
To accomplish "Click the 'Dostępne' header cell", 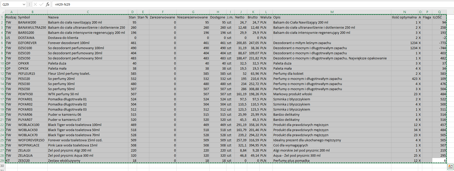I will pyautogui.click(x=218, y=17).
